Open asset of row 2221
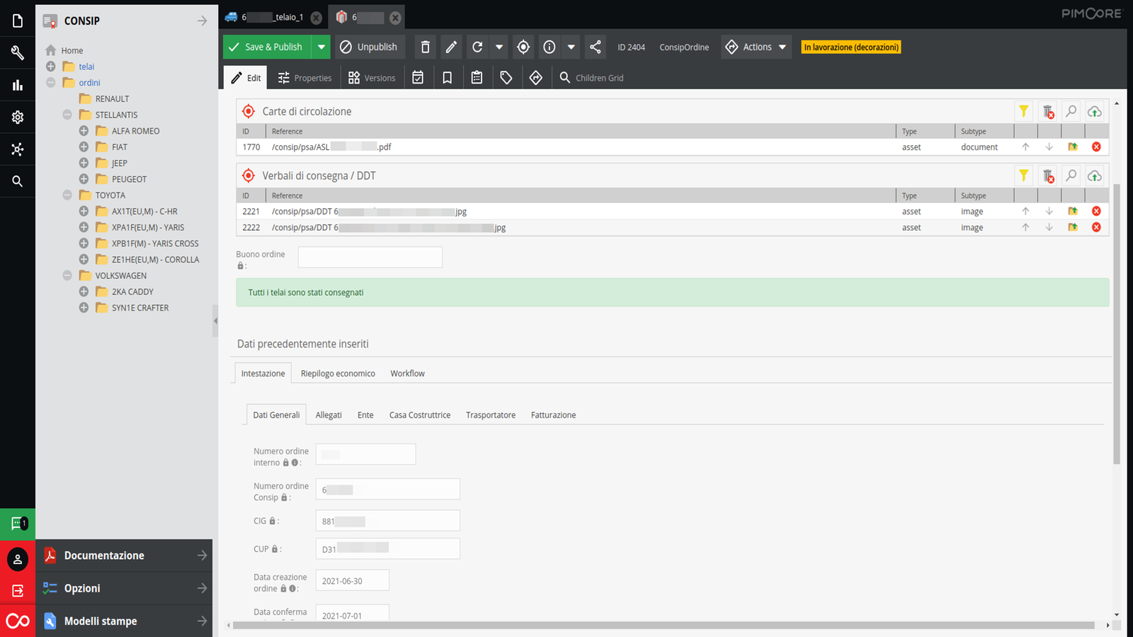 click(1073, 211)
